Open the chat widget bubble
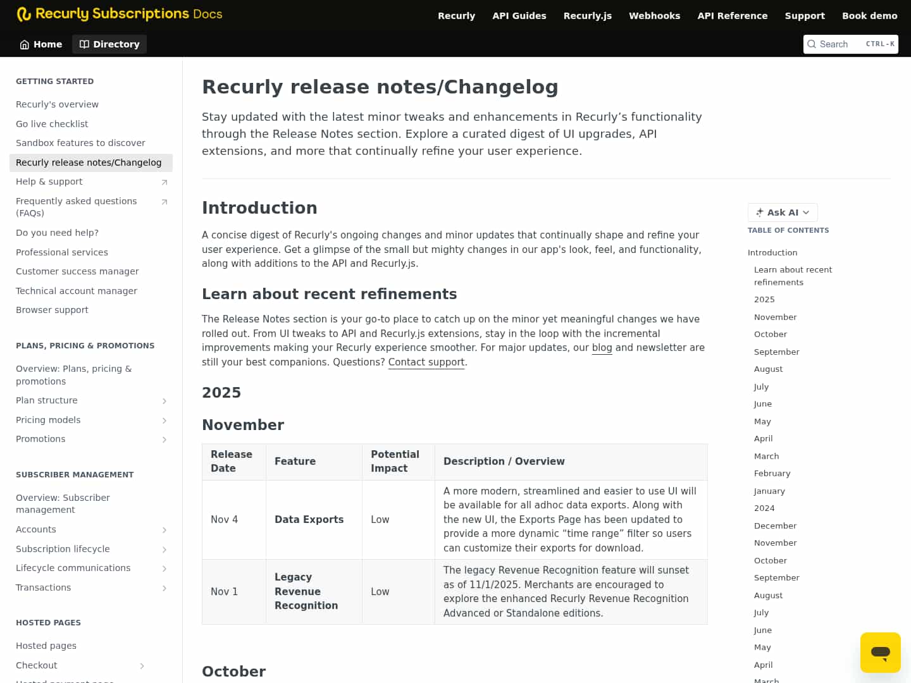911x683 pixels. click(x=881, y=652)
